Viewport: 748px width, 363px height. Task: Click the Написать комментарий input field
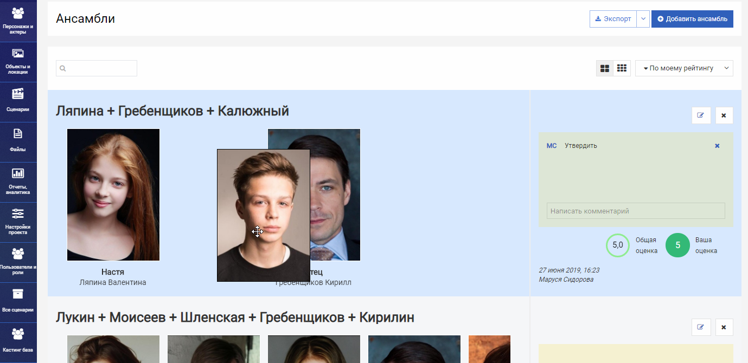tap(636, 211)
